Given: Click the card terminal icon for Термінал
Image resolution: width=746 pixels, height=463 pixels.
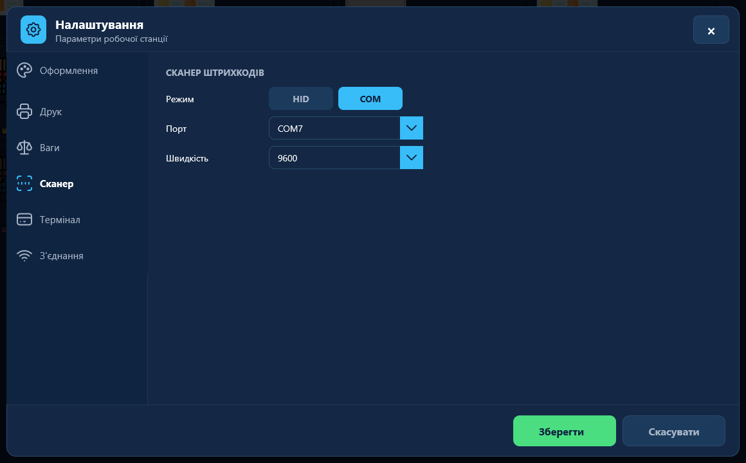Looking at the screenshot, I should click(x=24, y=219).
